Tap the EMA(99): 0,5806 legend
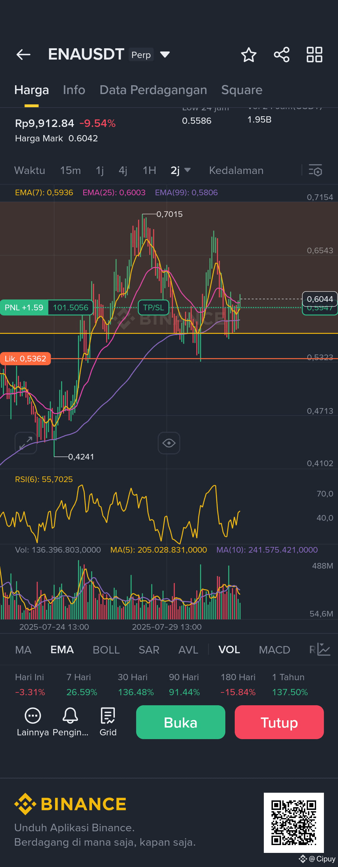 pos(186,192)
